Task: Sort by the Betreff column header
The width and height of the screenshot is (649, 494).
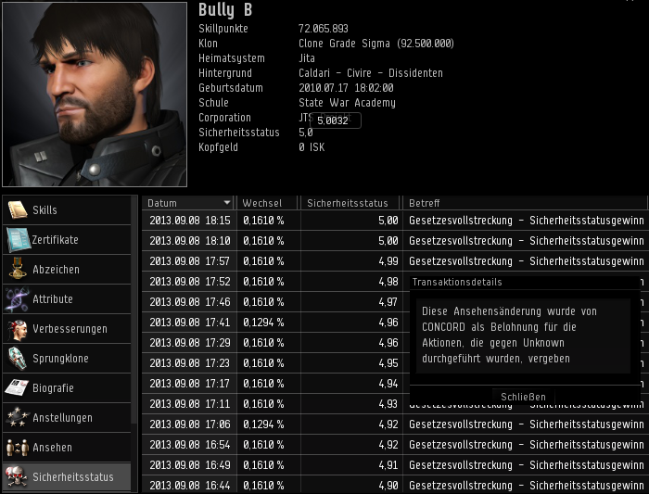Action: tap(525, 203)
